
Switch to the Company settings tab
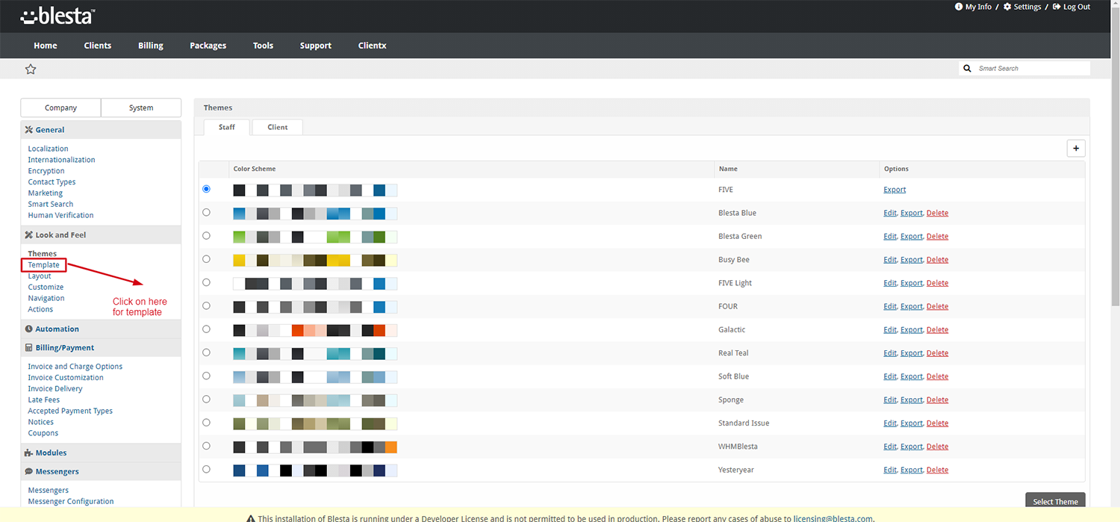(x=60, y=108)
